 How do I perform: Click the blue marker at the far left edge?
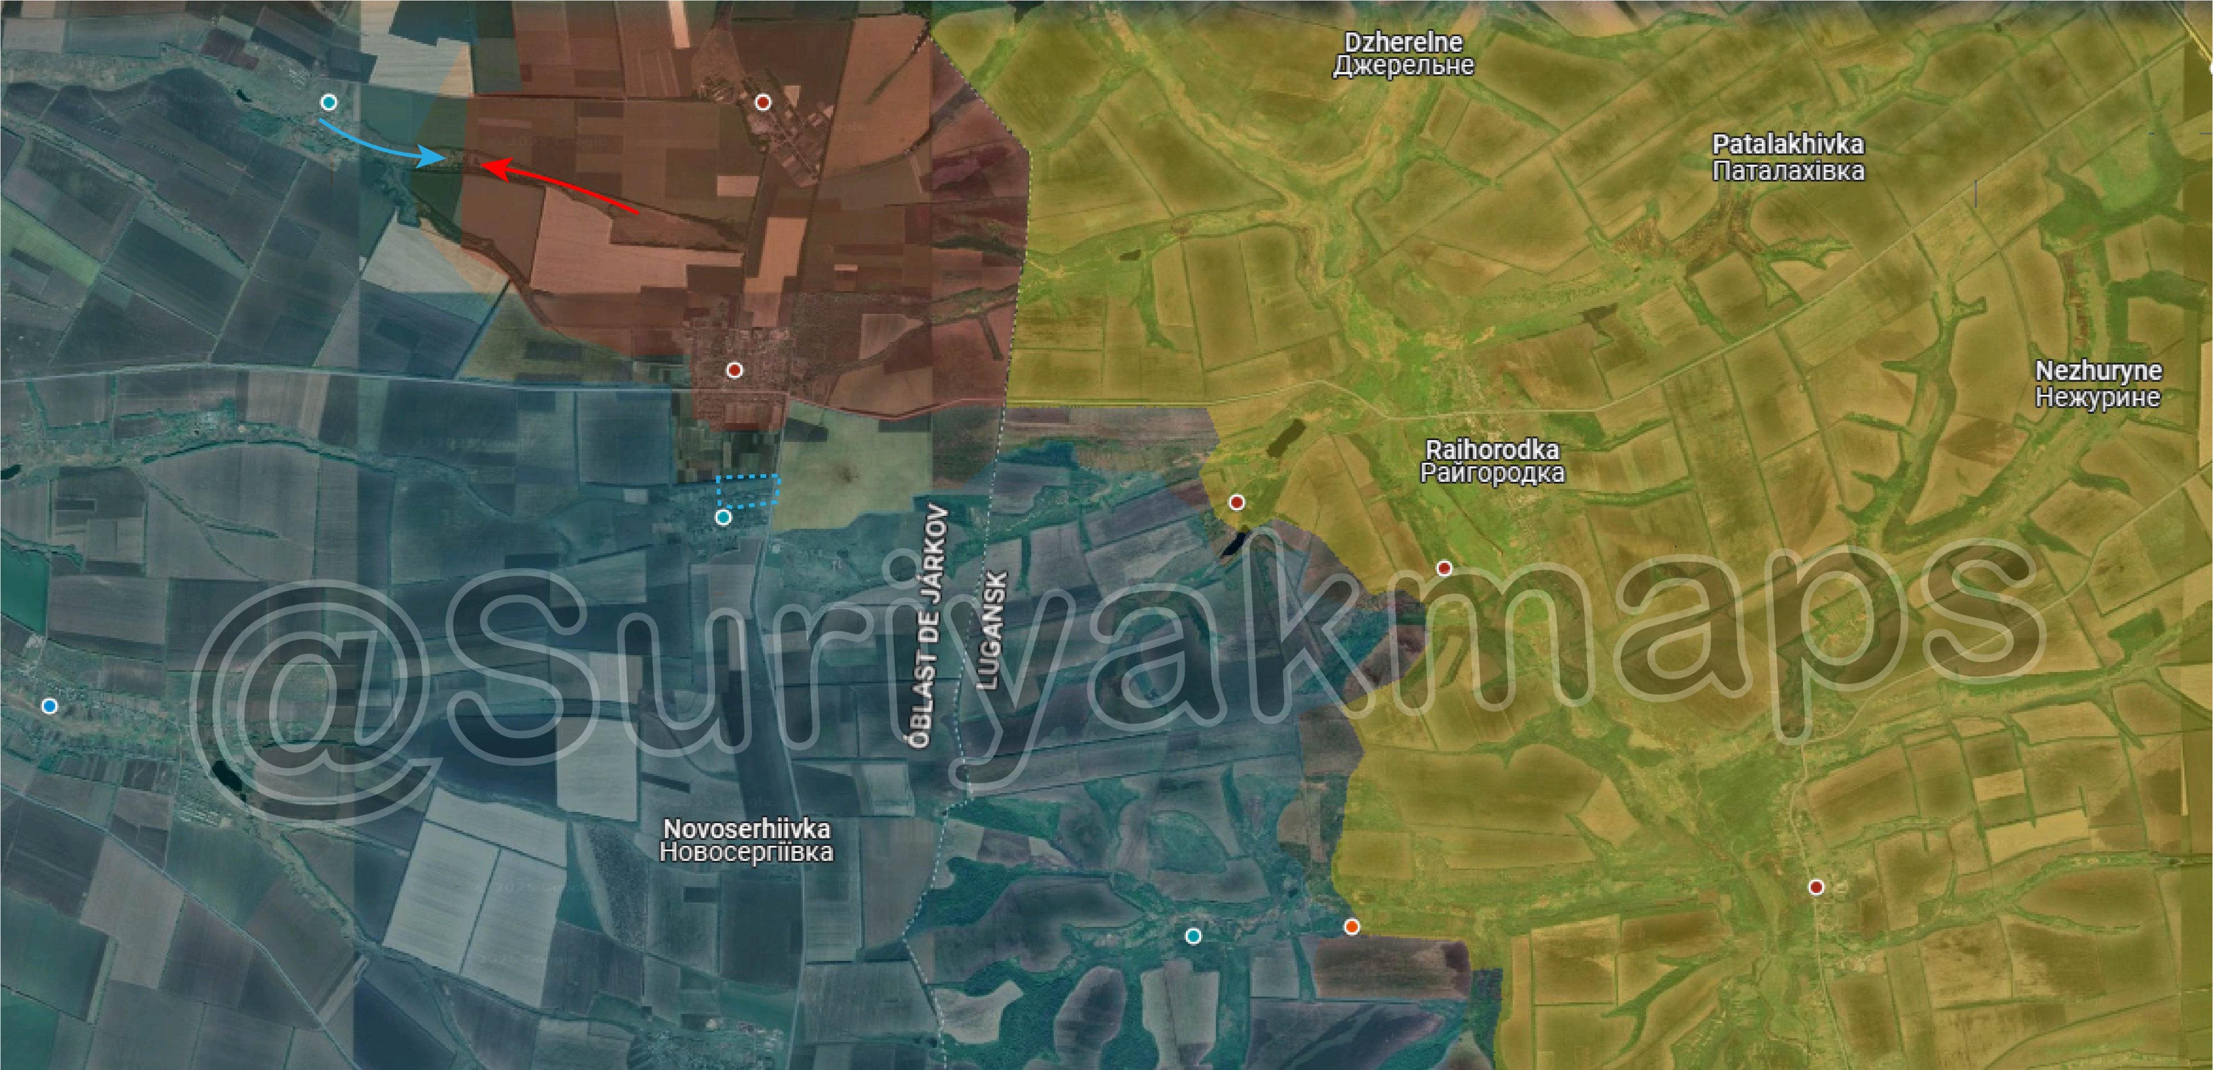[50, 706]
